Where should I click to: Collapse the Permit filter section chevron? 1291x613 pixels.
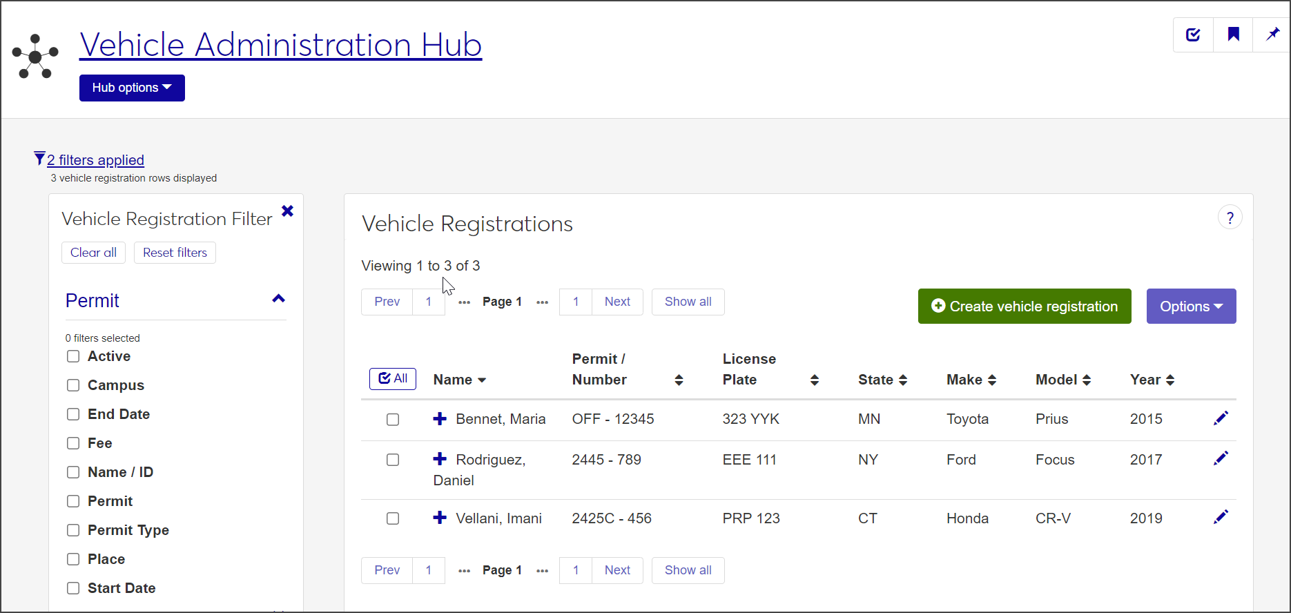(278, 299)
